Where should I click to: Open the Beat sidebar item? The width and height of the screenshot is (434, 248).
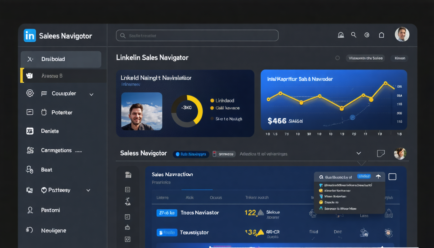[46, 170]
